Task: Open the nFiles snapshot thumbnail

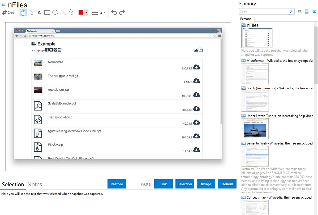Action: point(257,38)
